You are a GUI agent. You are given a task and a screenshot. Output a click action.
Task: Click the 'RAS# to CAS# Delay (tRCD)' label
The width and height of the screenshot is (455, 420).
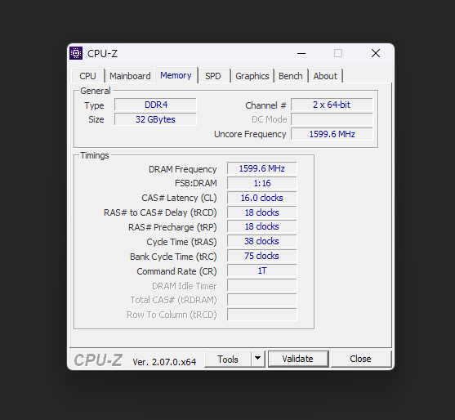[160, 212]
